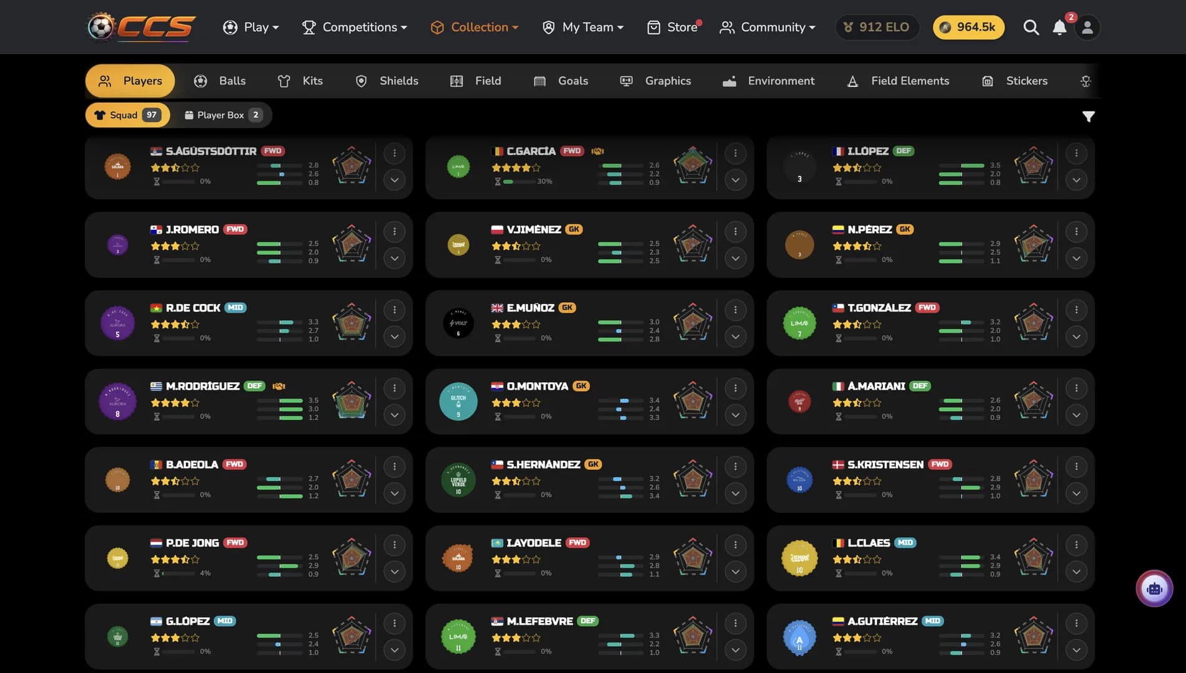The image size is (1186, 673).
Task: Go to the Store
Action: [x=673, y=27]
